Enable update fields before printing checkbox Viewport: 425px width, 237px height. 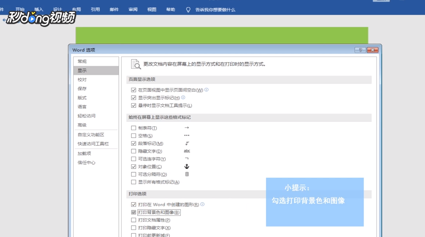[x=133, y=235]
